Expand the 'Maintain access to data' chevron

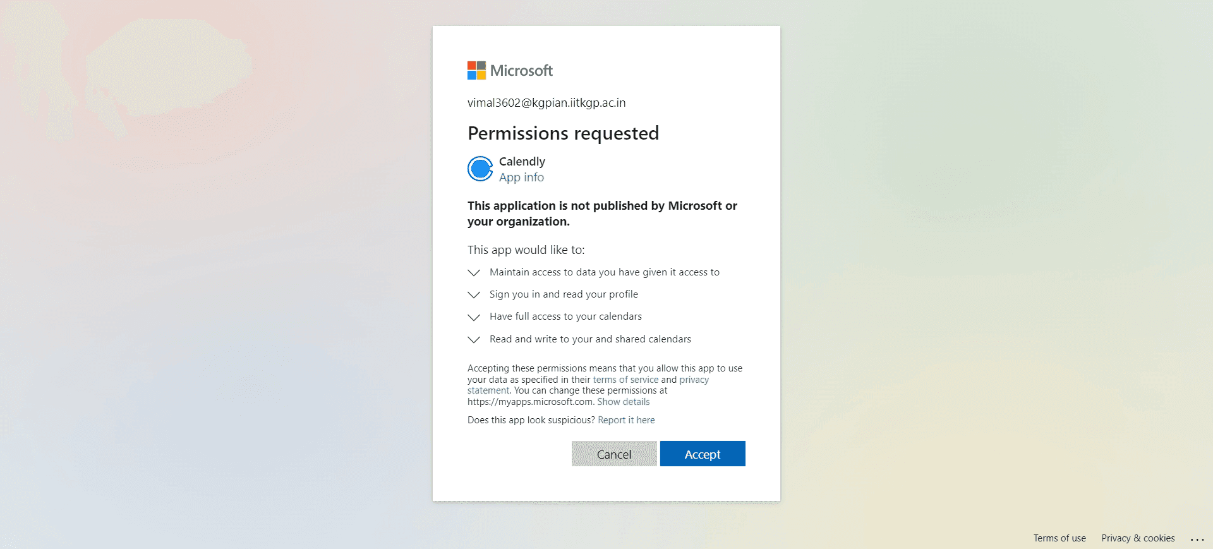(474, 272)
